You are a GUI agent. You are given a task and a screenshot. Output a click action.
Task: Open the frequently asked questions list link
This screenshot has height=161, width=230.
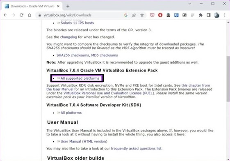pos(136,149)
